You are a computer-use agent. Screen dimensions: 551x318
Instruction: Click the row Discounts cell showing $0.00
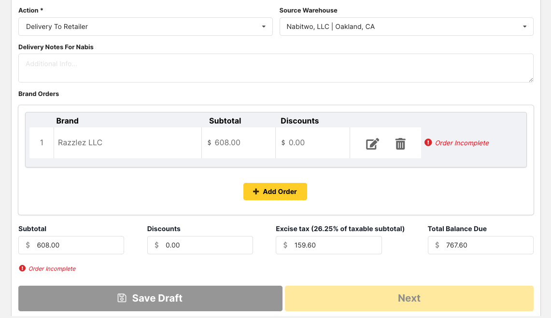pos(312,143)
